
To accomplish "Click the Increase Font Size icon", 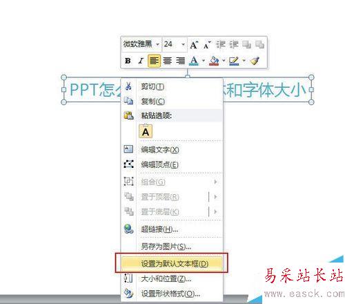I will (194, 45).
